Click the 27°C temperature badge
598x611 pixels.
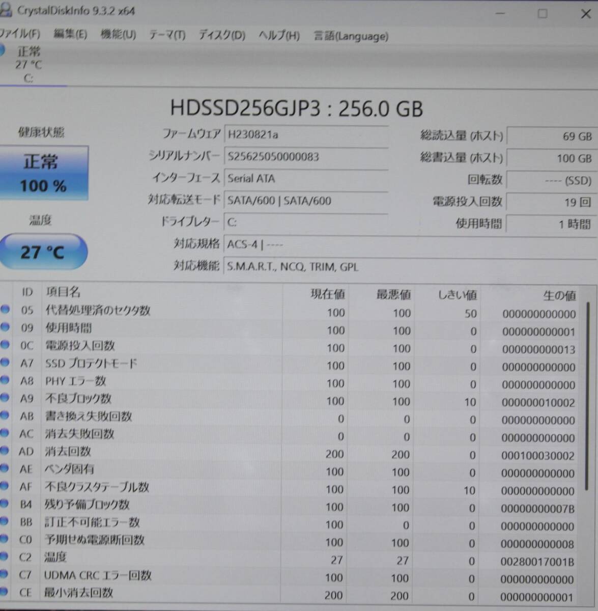click(x=44, y=251)
